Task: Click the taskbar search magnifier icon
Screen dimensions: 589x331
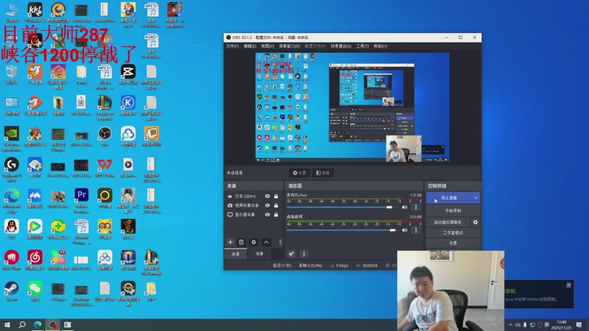Action: [x=22, y=324]
